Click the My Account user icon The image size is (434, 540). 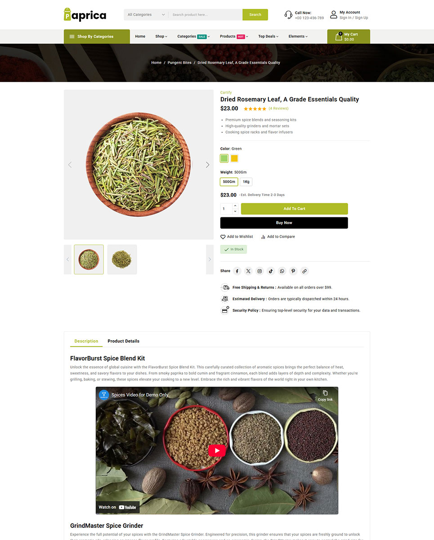[x=333, y=15]
